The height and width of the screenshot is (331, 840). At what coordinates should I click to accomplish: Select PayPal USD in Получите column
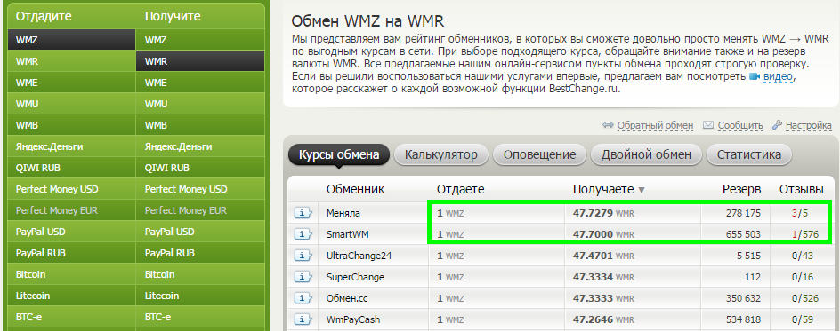pos(200,232)
